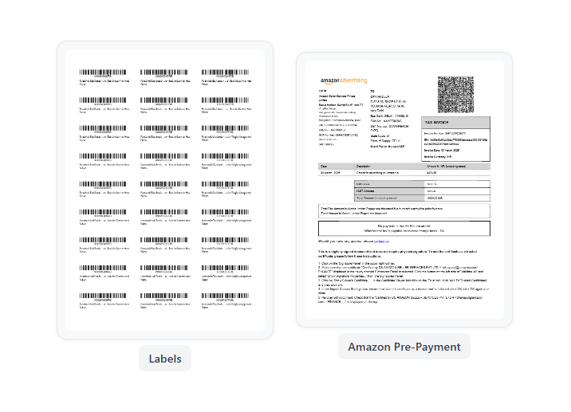Viewport: 571px width, 412px height.
Task: Click the amazon advertising logo
Action: [x=344, y=80]
